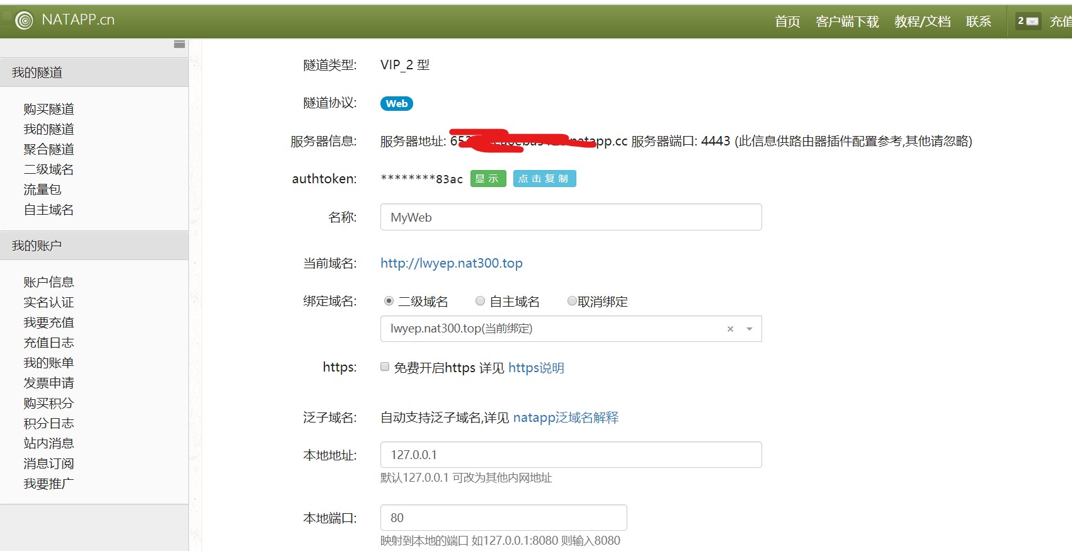The image size is (1072, 551).
Task: Choose the 取消绑定 radio option
Action: click(x=572, y=301)
